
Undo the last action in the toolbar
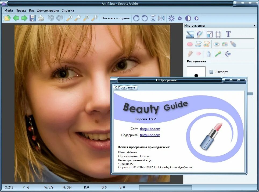(51, 18)
